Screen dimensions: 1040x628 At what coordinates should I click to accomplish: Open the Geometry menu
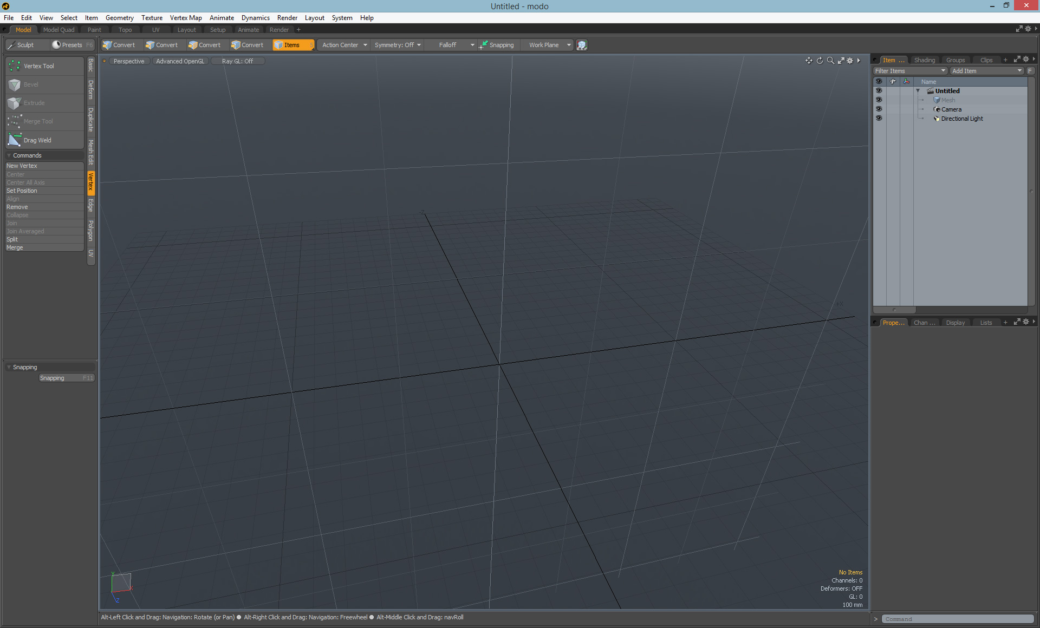(x=119, y=18)
